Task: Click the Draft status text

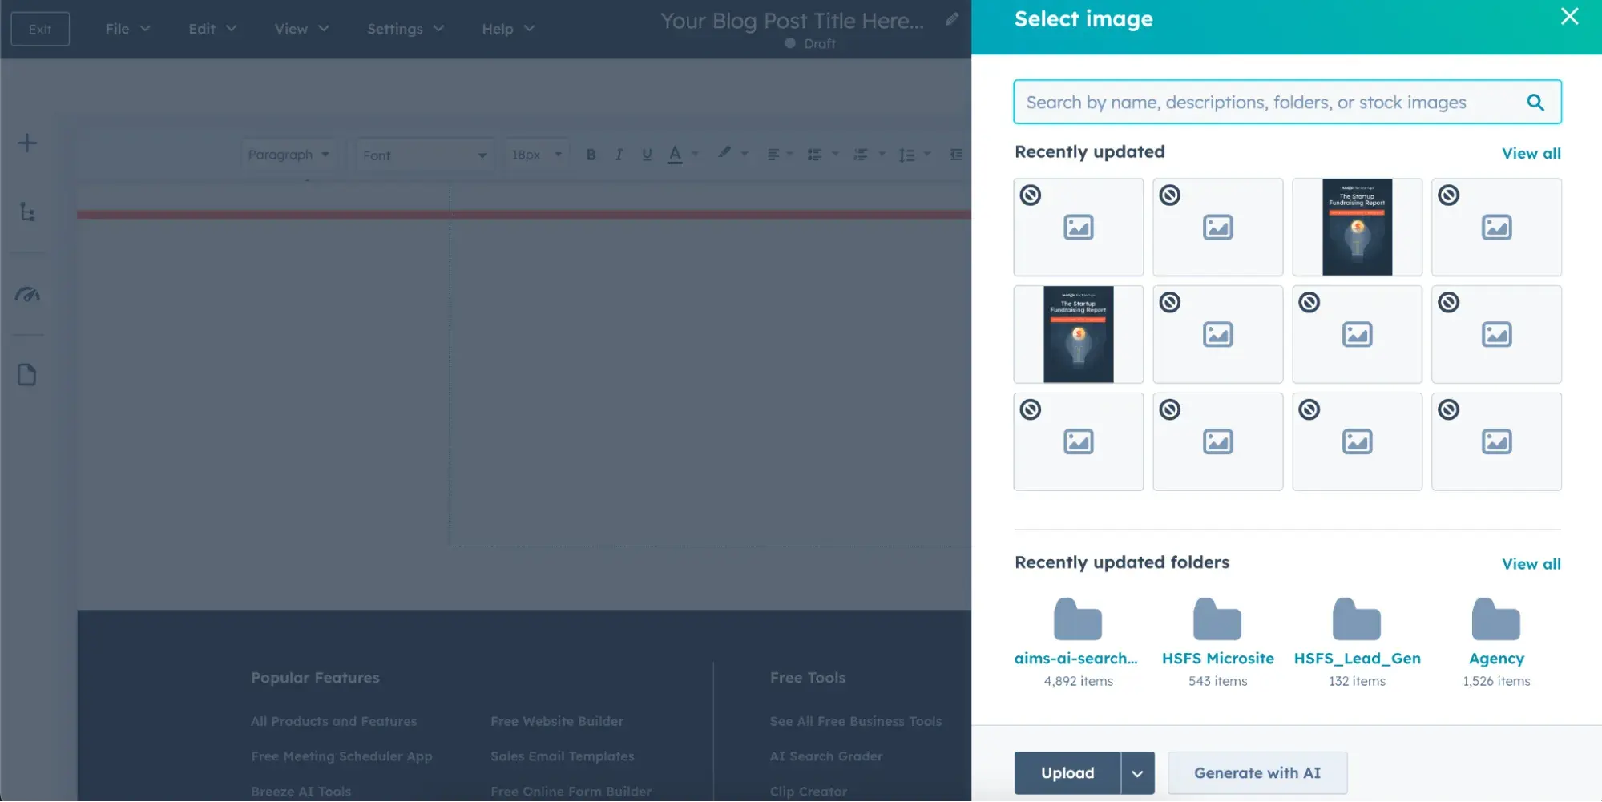Action: click(x=820, y=44)
